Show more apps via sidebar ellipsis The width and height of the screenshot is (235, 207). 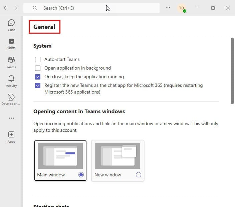[11, 118]
